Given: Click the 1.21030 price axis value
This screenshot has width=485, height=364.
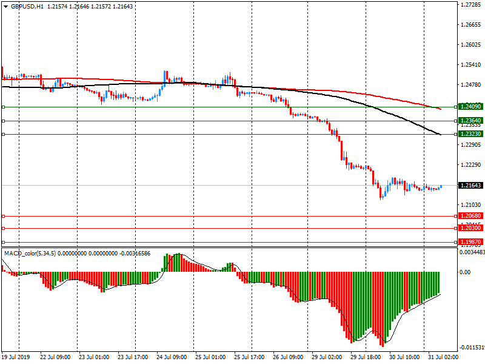Looking at the screenshot, I should [471, 205].
